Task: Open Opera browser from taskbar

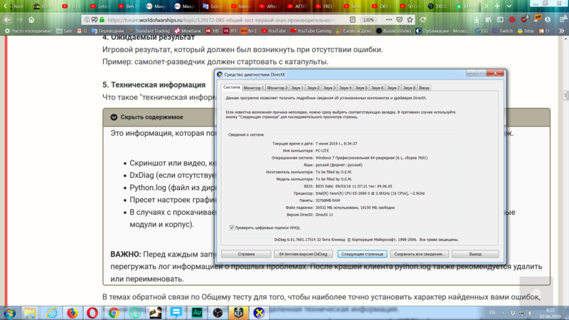Action: 93,312
